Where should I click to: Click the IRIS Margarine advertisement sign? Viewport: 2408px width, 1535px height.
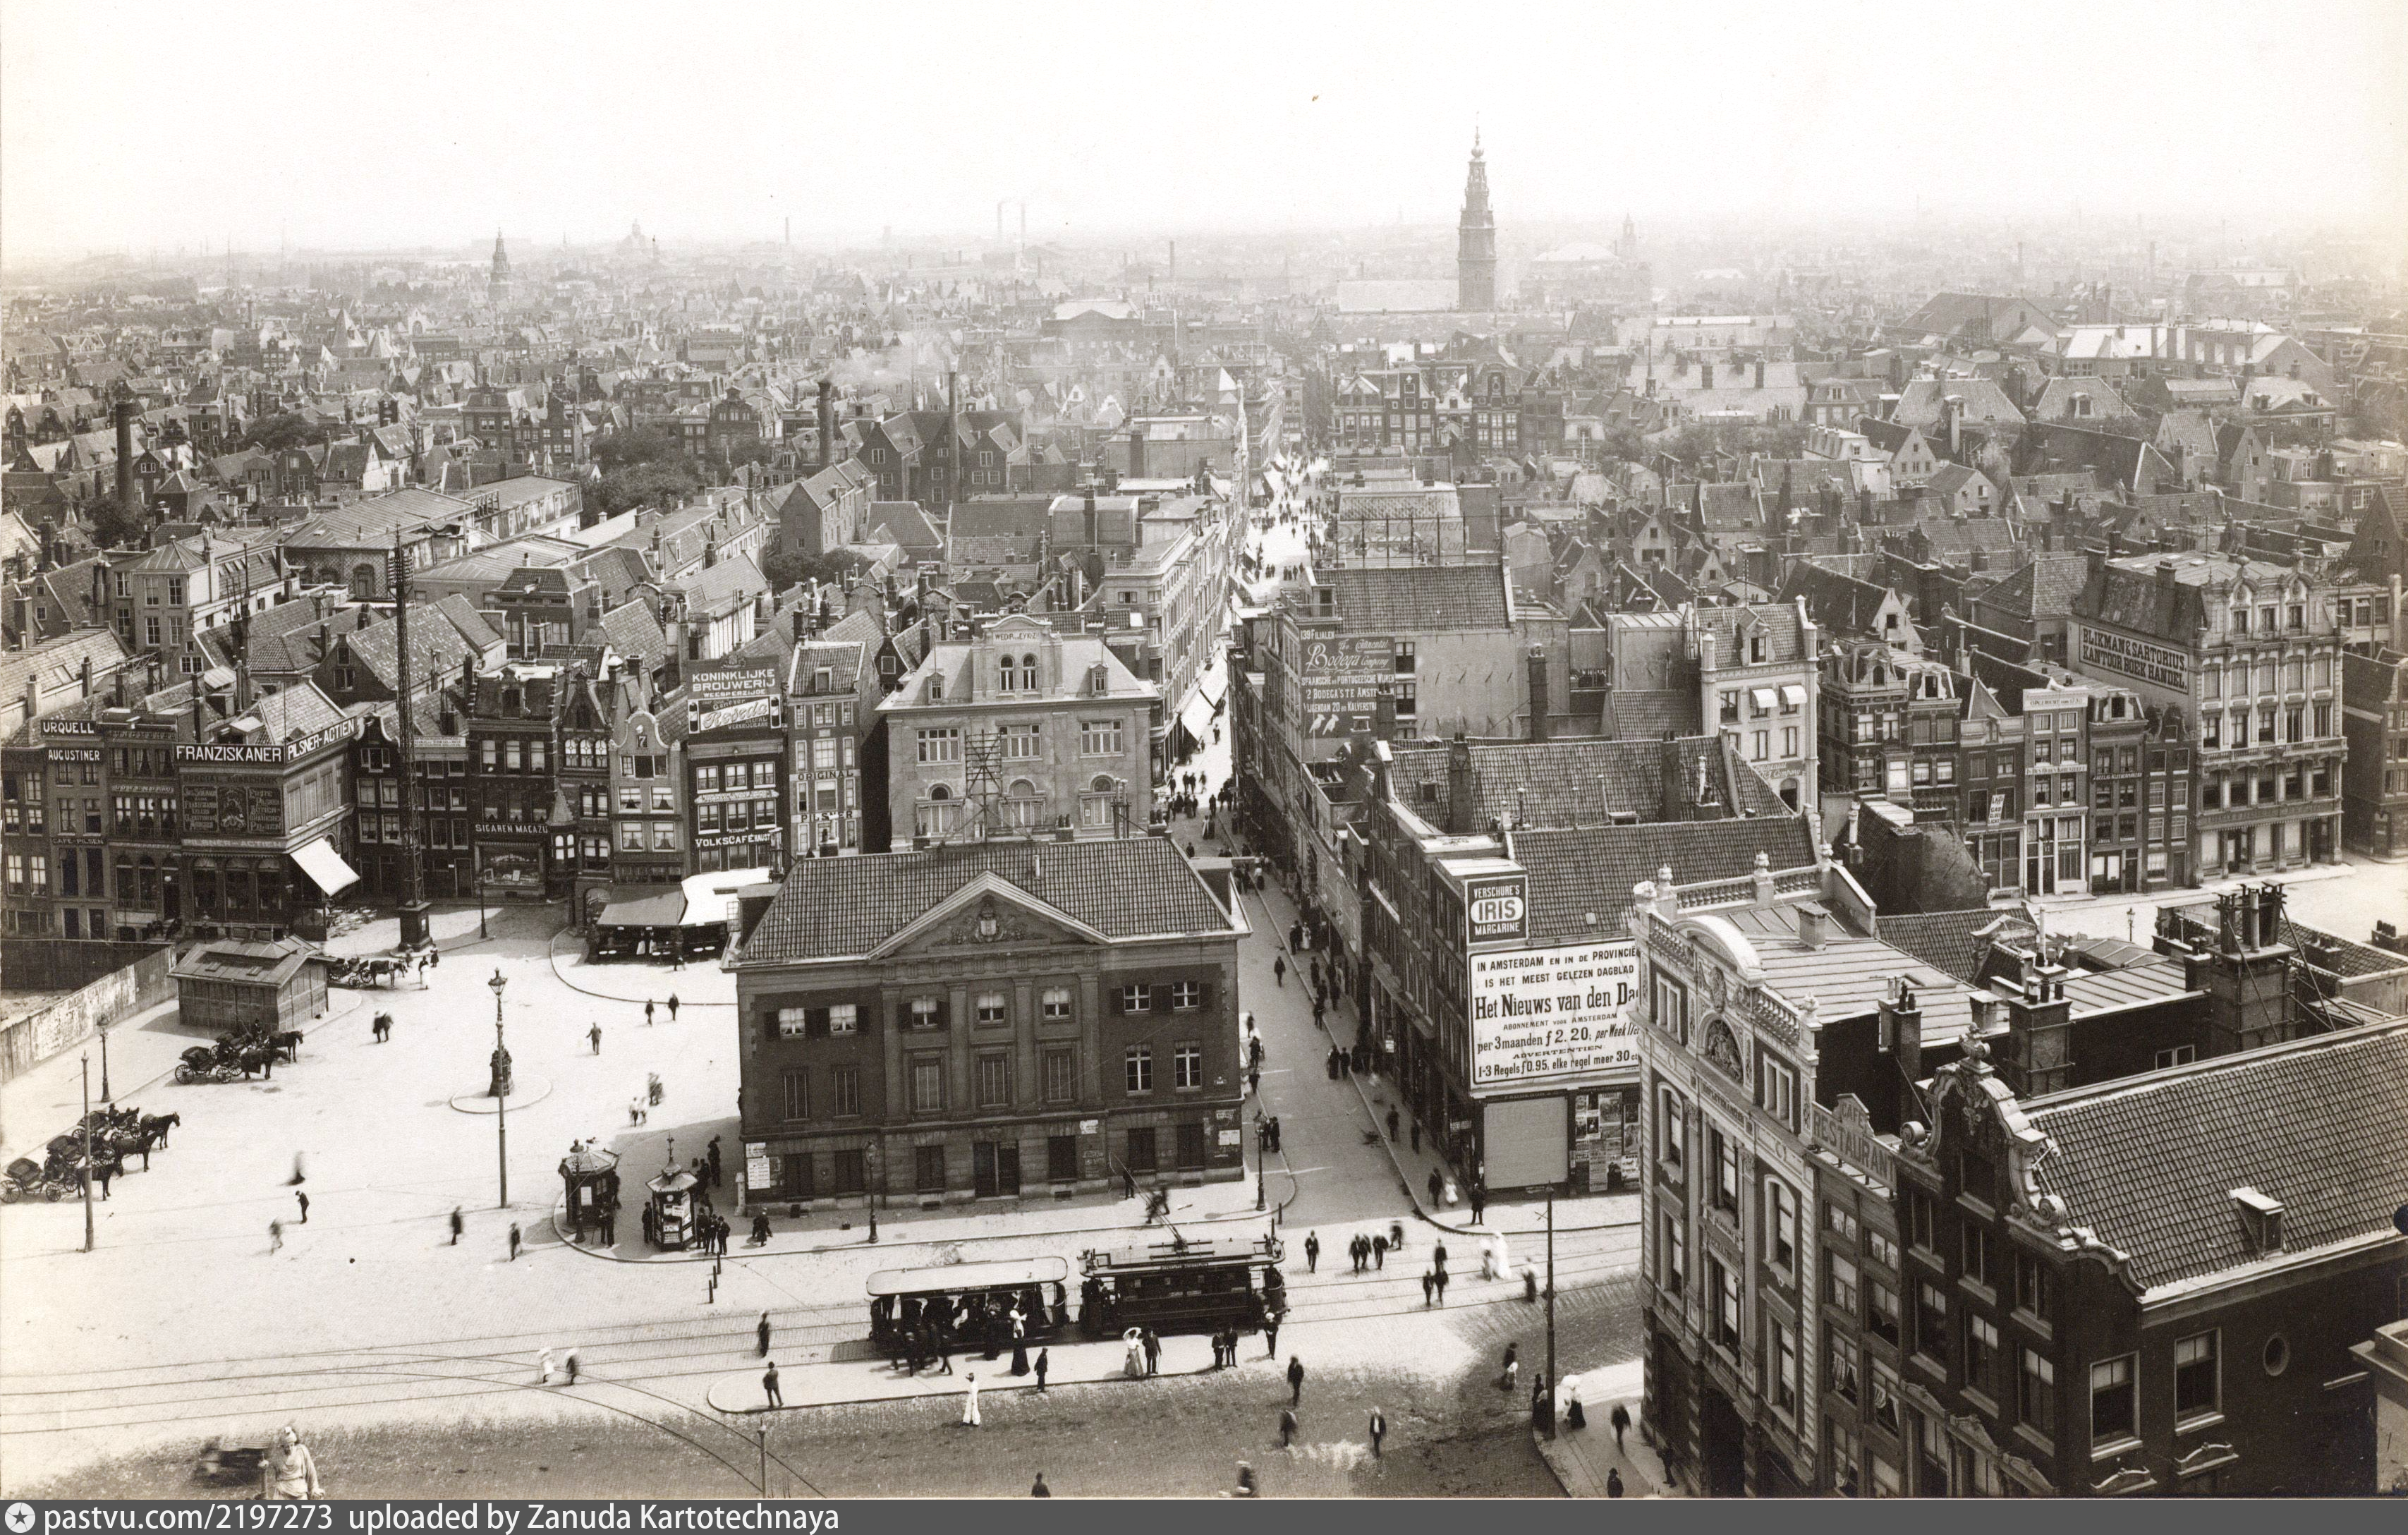[x=1496, y=909]
